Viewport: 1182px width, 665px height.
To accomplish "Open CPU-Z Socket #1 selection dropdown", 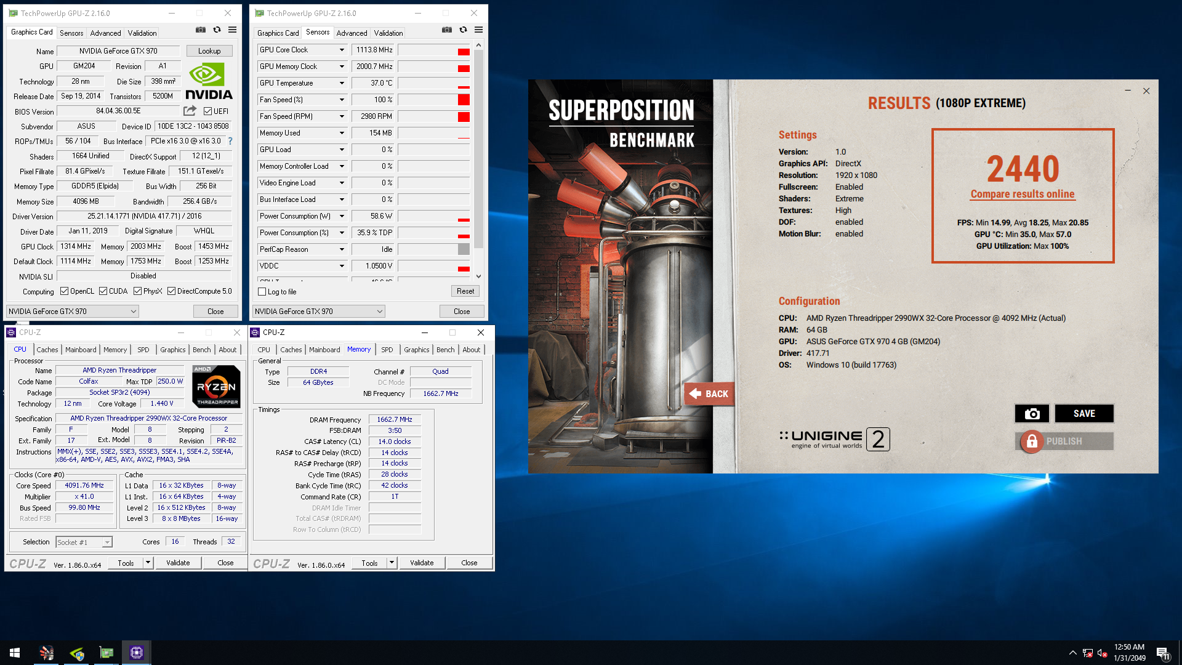I will coord(84,542).
